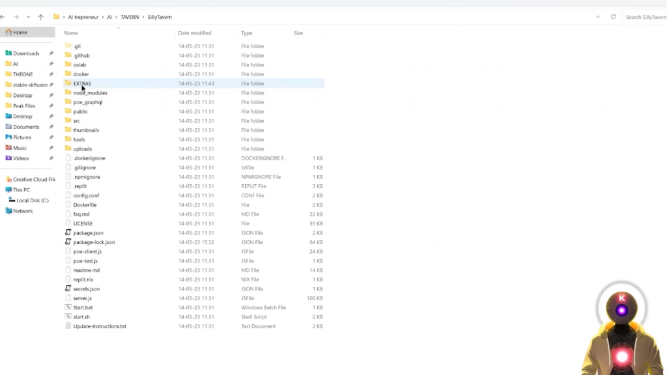Viewport: 667px width, 375px height.
Task: Select the public folder icon
Action: coord(68,111)
